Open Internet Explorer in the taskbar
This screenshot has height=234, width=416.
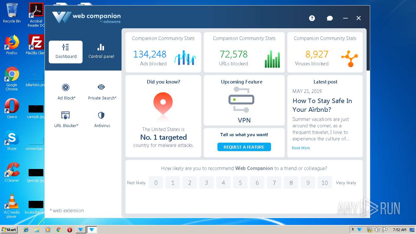(x=26, y=230)
